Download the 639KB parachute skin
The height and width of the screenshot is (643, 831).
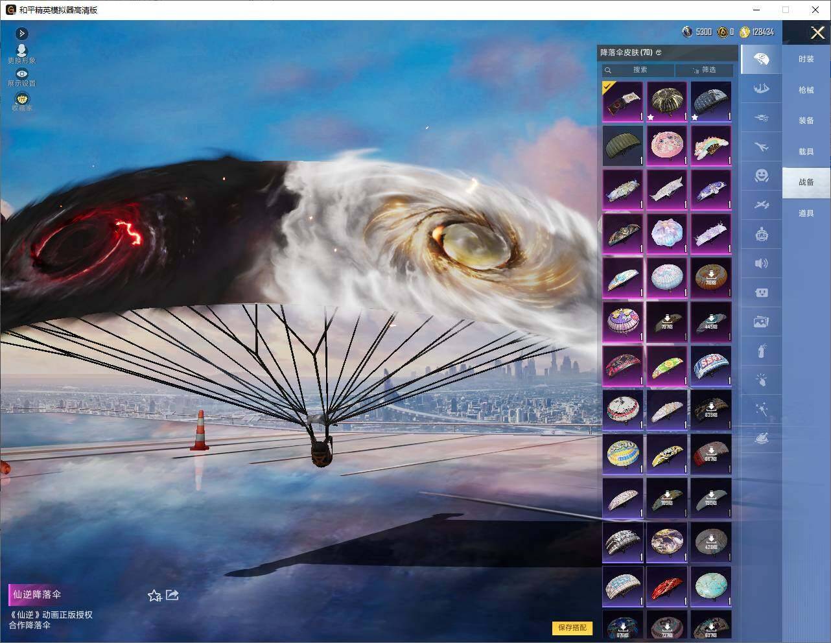[711, 410]
